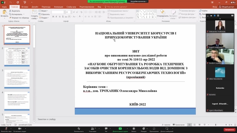Switch Zoom video panel to gallery grid view
This screenshot has height=133, width=237.
[x=218, y=16]
